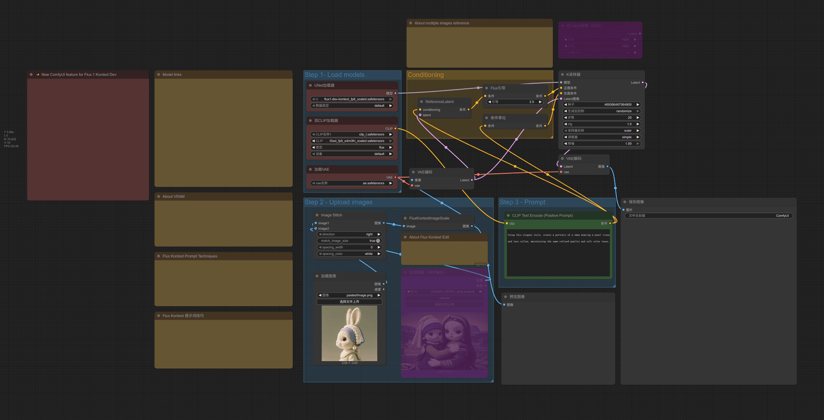Decrease cfg with its left arrow
824x420 pixels.
566,124
